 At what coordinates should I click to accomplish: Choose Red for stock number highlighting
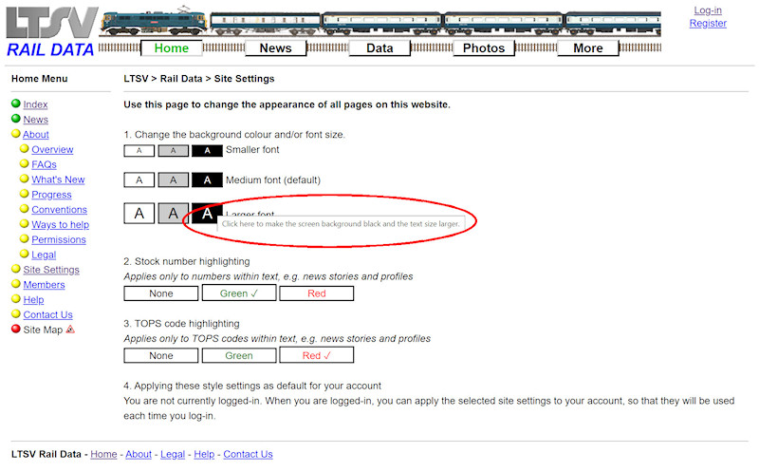pos(316,293)
